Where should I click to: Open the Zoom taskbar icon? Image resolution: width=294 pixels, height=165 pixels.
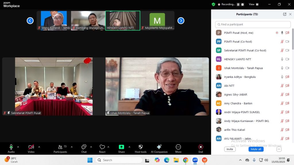point(195,160)
